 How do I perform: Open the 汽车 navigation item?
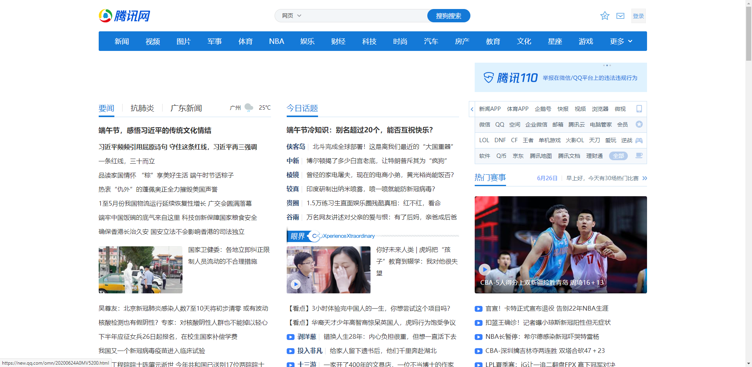point(431,41)
